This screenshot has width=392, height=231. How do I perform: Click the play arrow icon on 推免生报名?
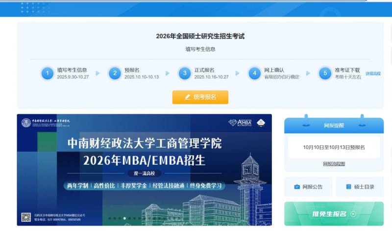point(353,214)
